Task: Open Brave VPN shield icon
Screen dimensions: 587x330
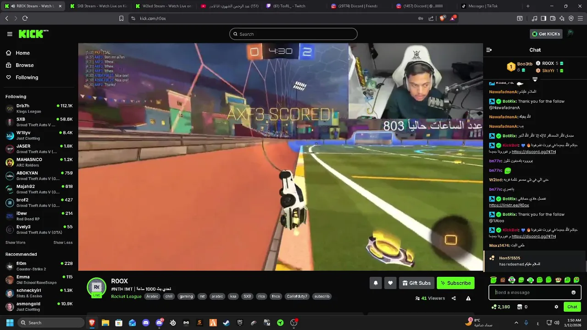Action: point(571,18)
